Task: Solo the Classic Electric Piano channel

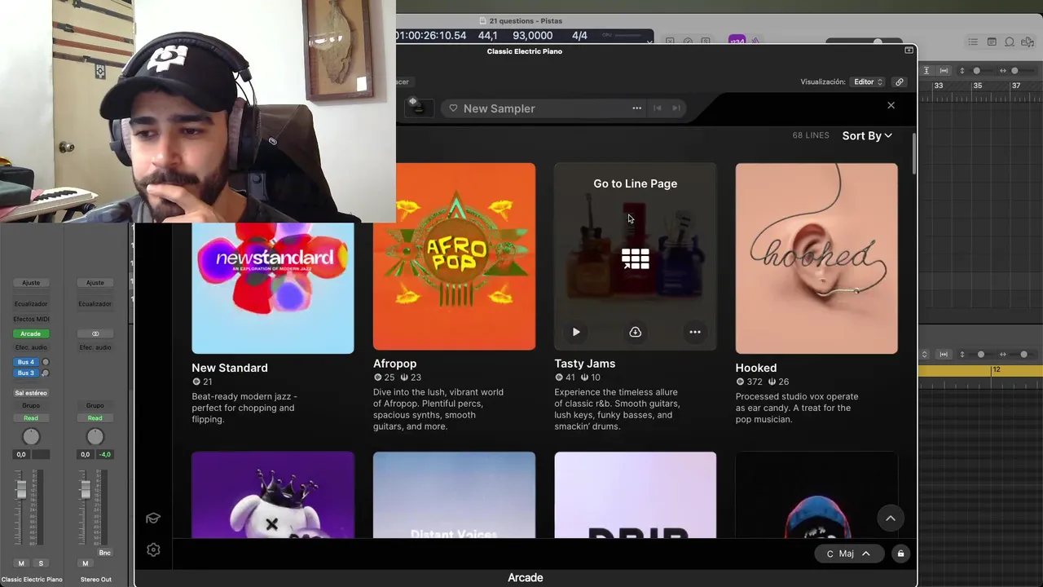Action: pos(41,563)
